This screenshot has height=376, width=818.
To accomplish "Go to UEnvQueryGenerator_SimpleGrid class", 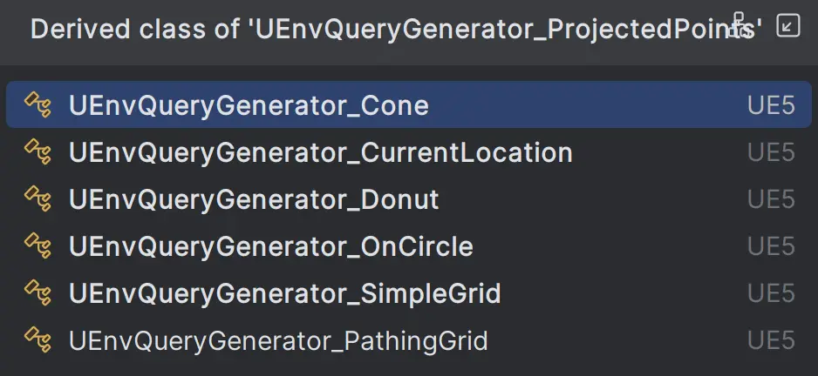I will pos(284,293).
